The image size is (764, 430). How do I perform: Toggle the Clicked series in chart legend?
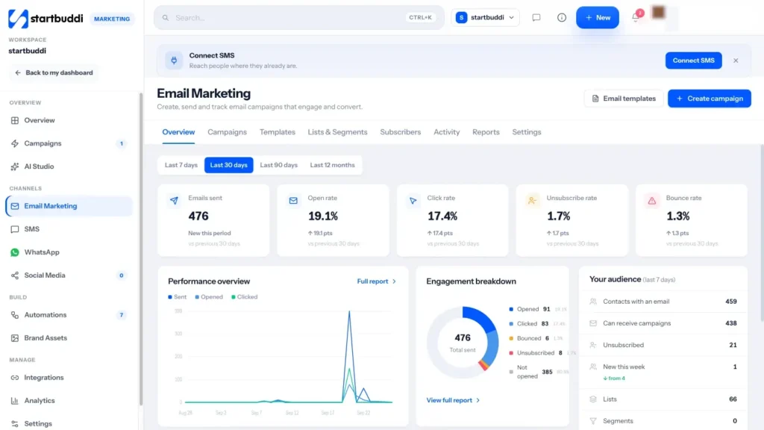(245, 297)
